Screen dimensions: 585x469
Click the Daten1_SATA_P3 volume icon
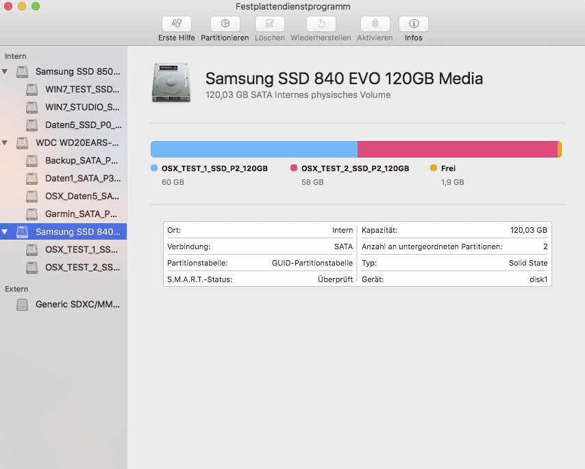click(x=32, y=179)
